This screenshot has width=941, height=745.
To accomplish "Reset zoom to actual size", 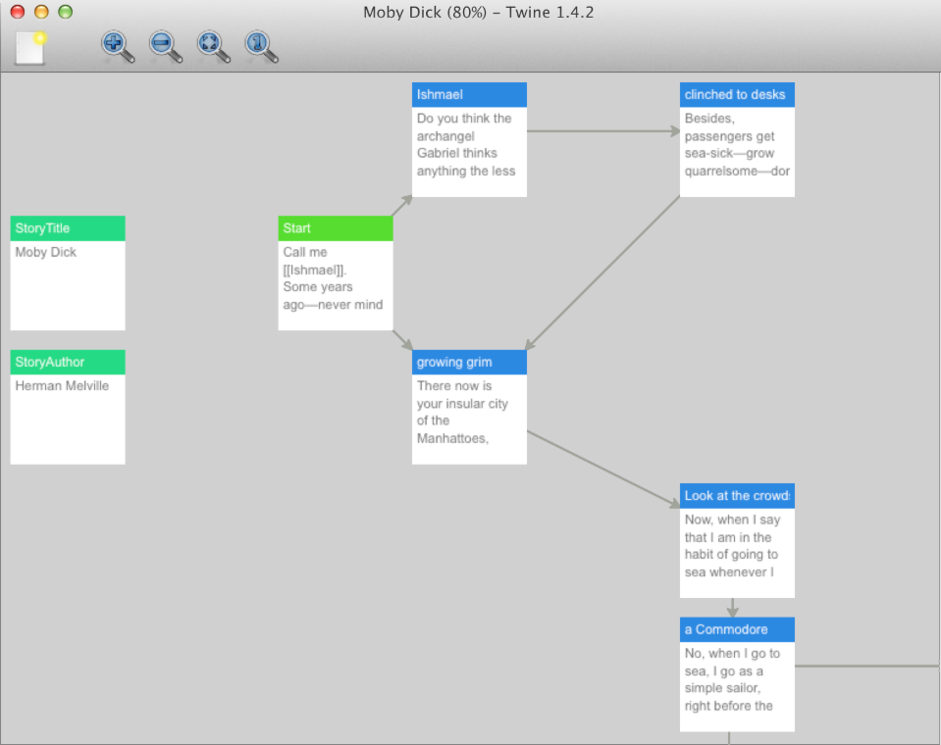I will (260, 46).
